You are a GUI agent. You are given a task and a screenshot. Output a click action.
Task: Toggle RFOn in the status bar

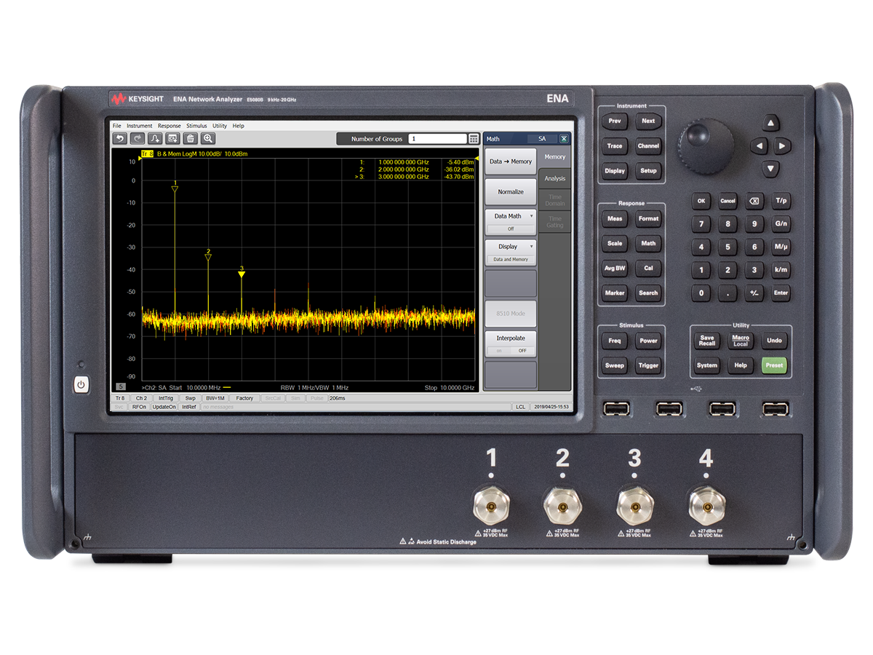139,407
